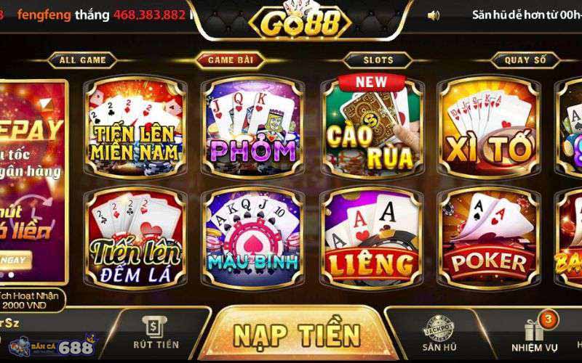The height and width of the screenshot is (363, 582).
Task: Switch to the ALL GAME tab
Action: (x=82, y=60)
